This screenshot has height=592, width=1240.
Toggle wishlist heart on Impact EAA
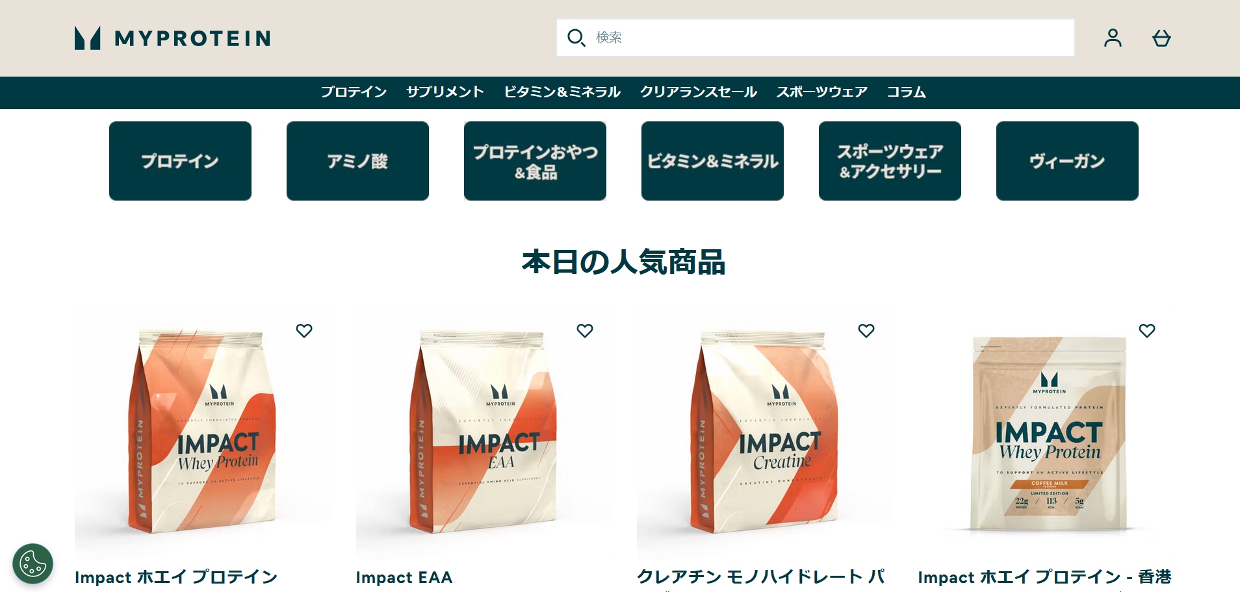click(585, 330)
